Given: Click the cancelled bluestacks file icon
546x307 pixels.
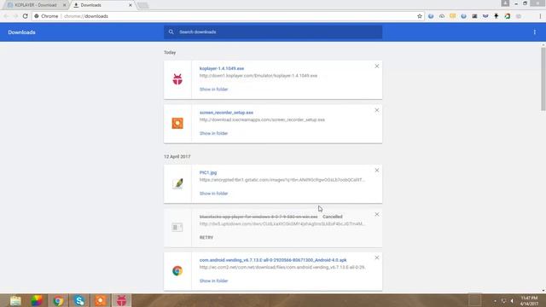Looking at the screenshot, I should coord(177,228).
